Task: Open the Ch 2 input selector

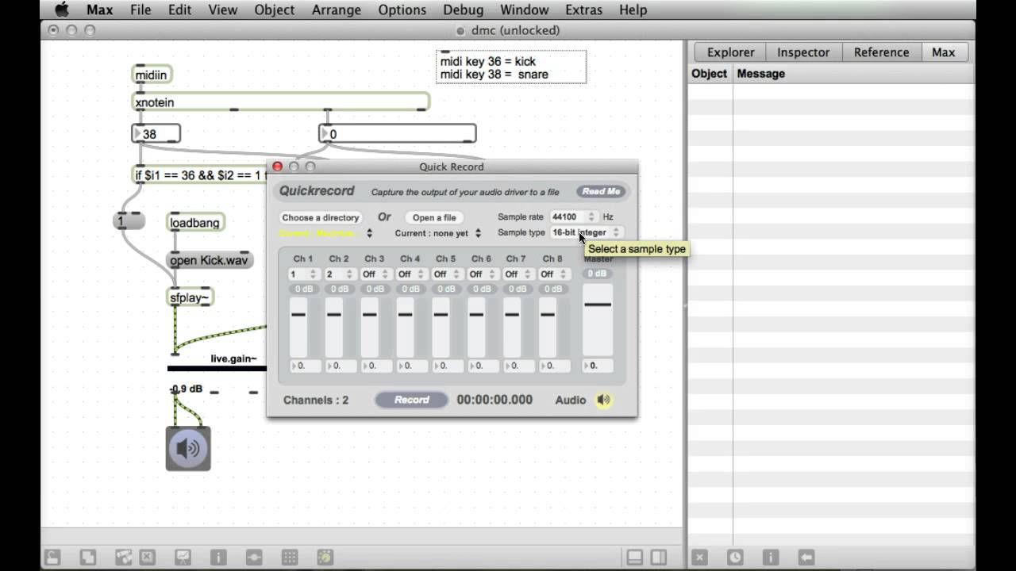Action: [339, 274]
